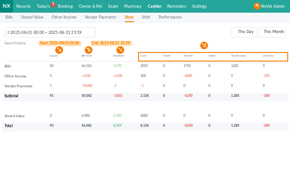
Task: Click Bills count value 85
Action: [x=52, y=66]
